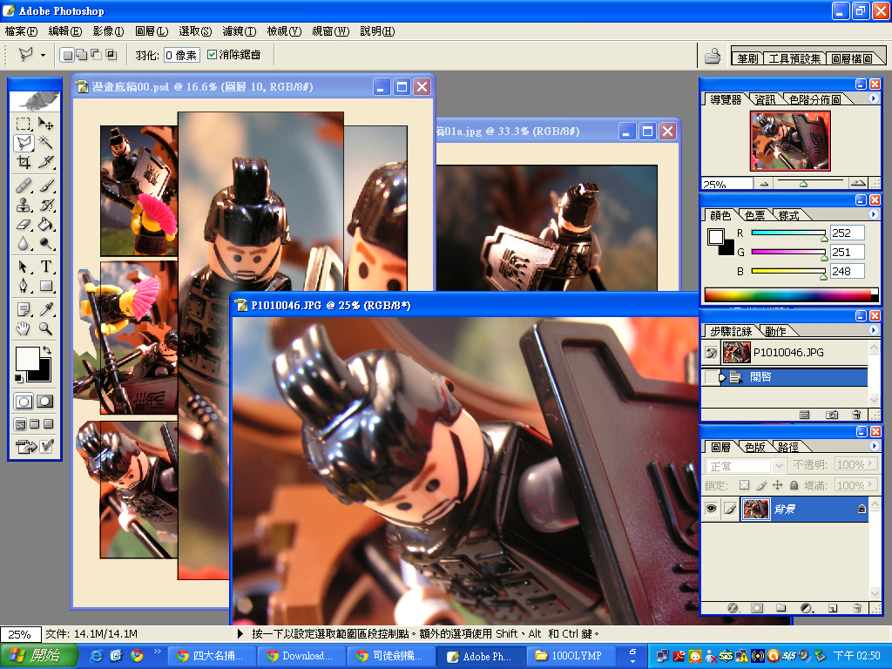Select the Zoom tool
This screenshot has height=669, width=892.
click(x=45, y=328)
